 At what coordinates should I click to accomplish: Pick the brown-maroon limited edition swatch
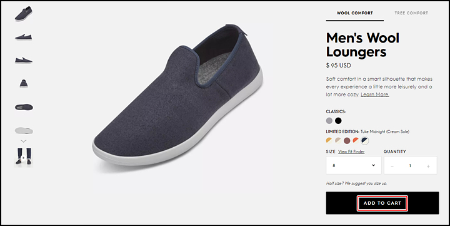(347, 140)
